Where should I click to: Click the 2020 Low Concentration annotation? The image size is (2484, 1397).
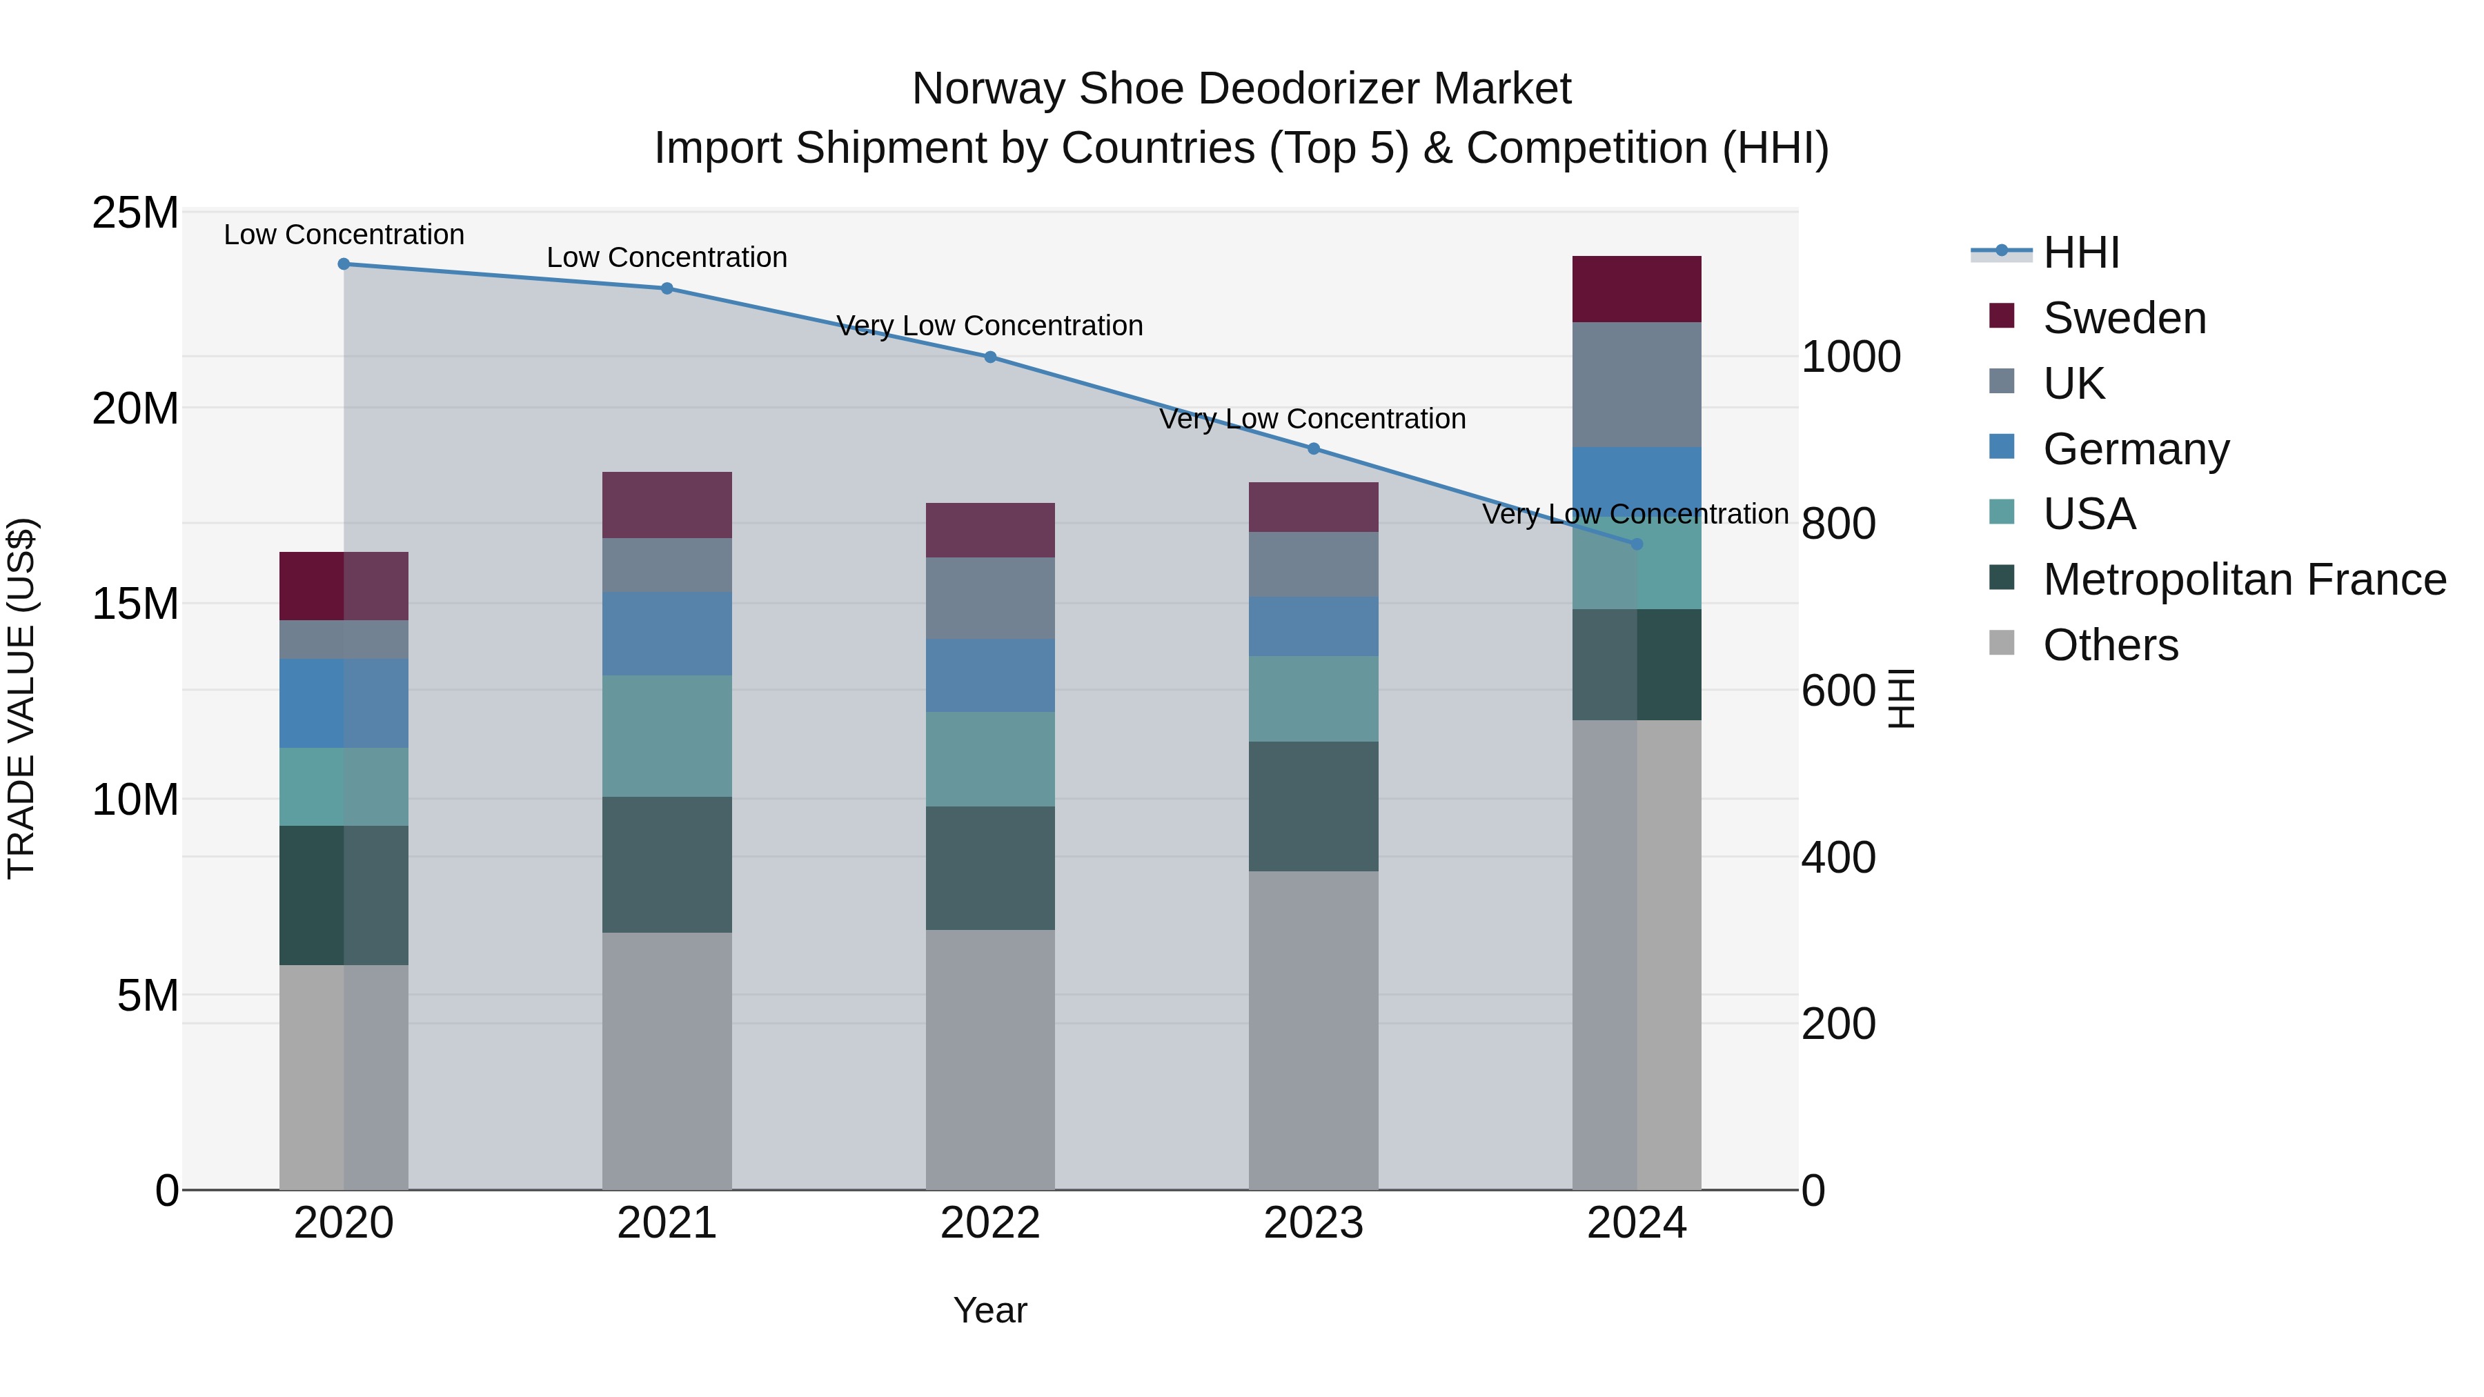pyautogui.click(x=344, y=235)
